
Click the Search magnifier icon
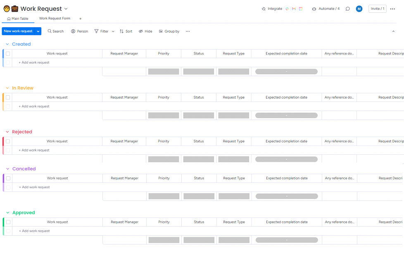pos(50,31)
